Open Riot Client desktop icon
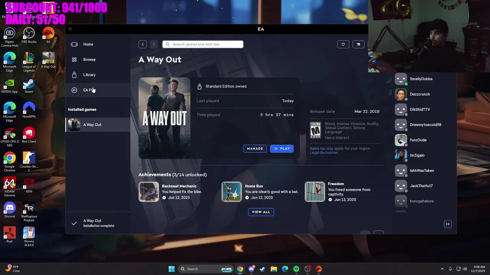This screenshot has width=490, height=275. 29,135
